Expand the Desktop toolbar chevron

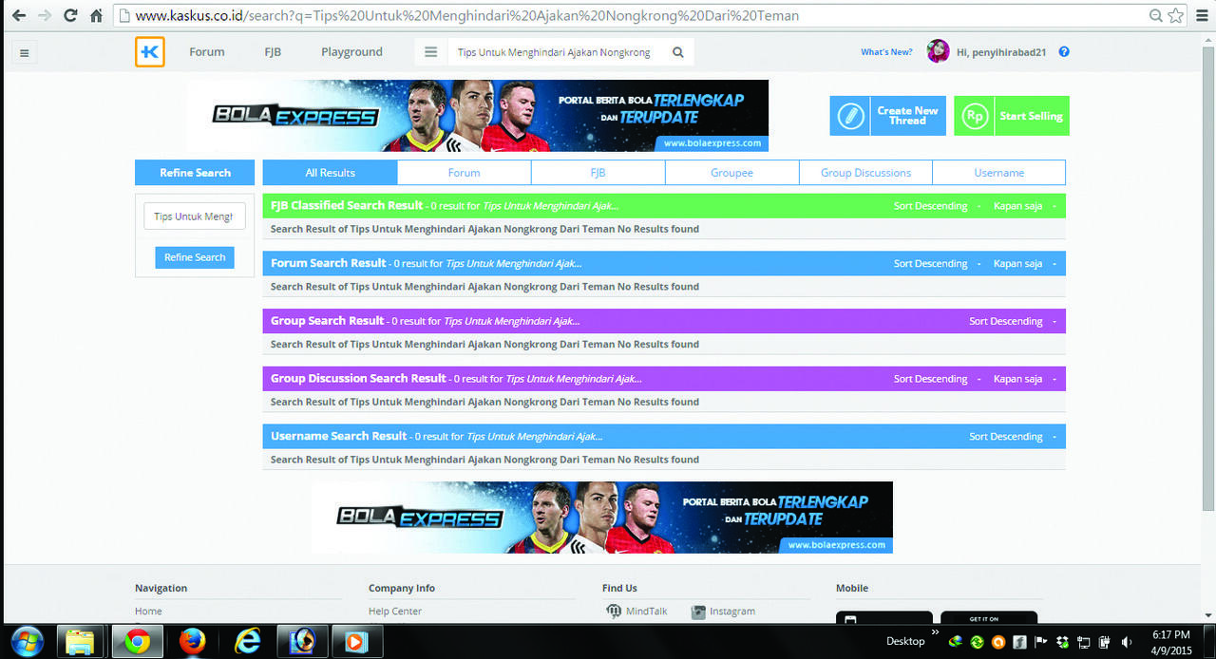[x=935, y=632]
